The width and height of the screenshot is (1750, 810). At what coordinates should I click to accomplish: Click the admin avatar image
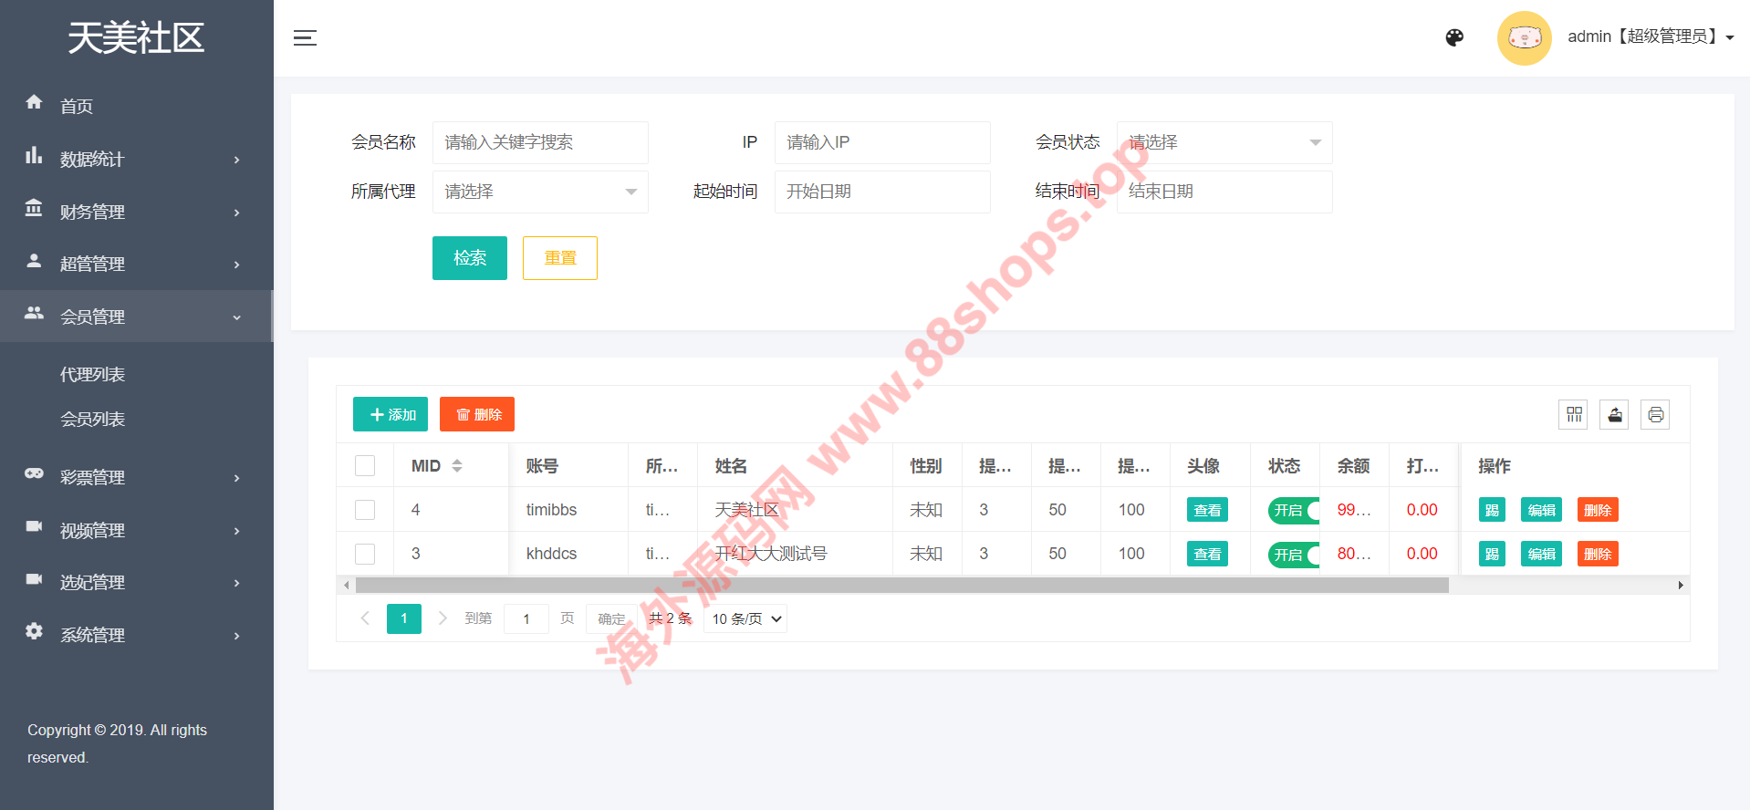pos(1524,37)
